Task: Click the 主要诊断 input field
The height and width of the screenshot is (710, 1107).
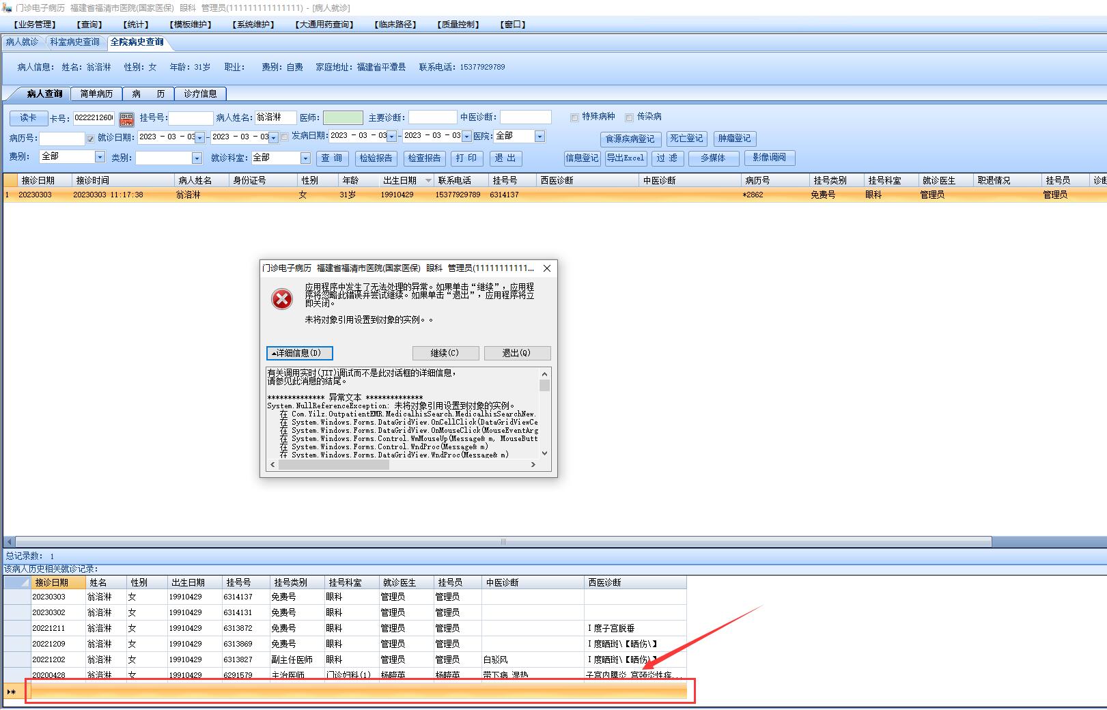Action: tap(432, 117)
